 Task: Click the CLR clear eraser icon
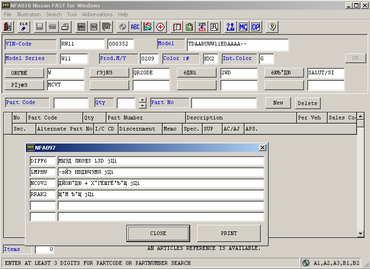click(24, 27)
